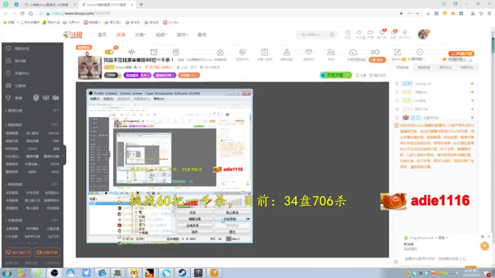
Task: Open the history clock icon in header
Action: point(348,33)
